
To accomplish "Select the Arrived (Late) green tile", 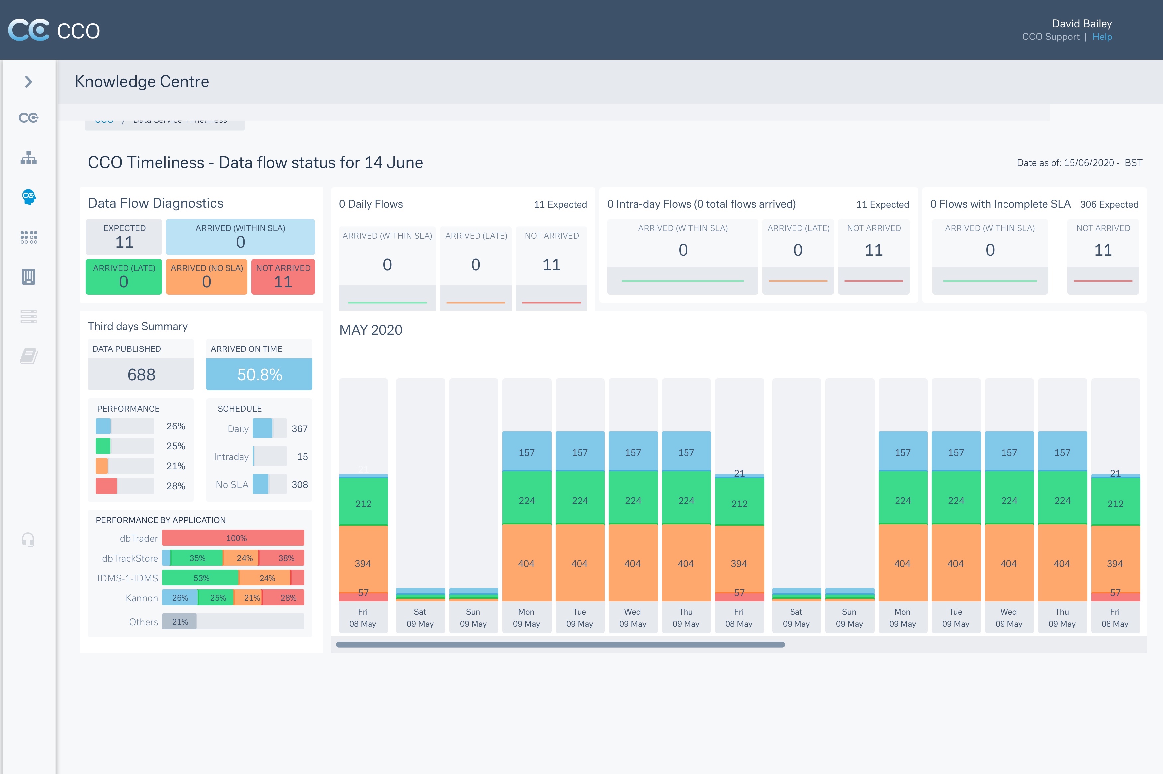I will tap(124, 276).
